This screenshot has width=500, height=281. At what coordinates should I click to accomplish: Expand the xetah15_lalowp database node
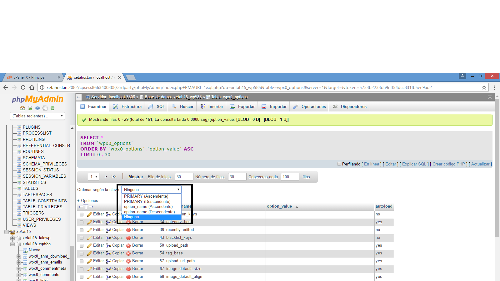(13, 238)
